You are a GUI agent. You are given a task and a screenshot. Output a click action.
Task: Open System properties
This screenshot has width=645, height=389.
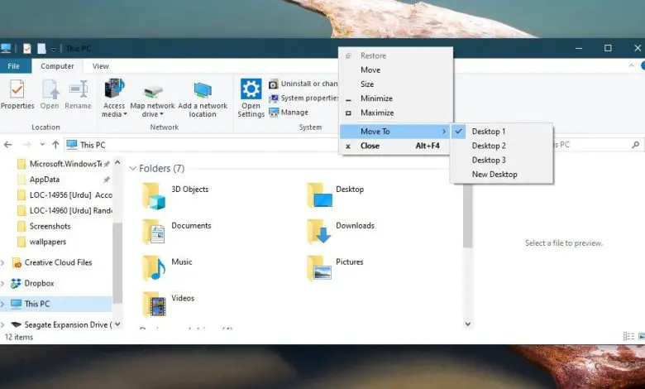click(x=303, y=98)
